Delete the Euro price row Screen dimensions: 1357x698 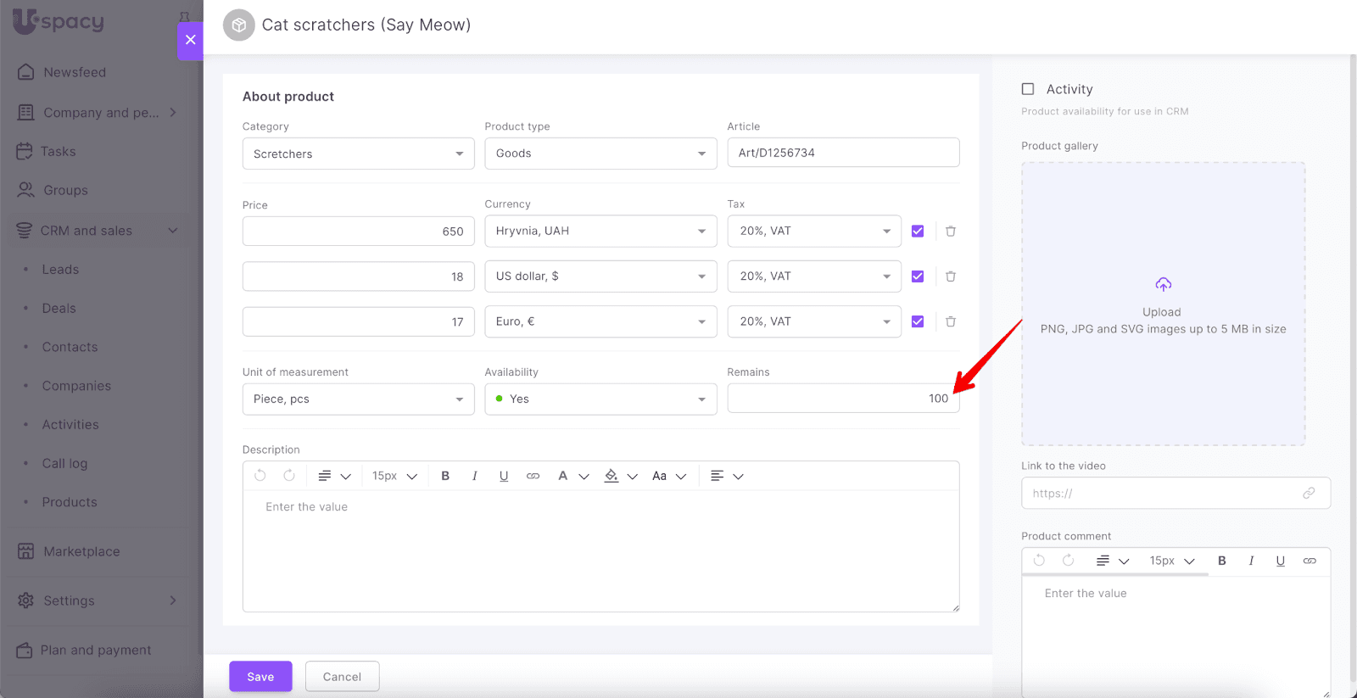pos(951,321)
